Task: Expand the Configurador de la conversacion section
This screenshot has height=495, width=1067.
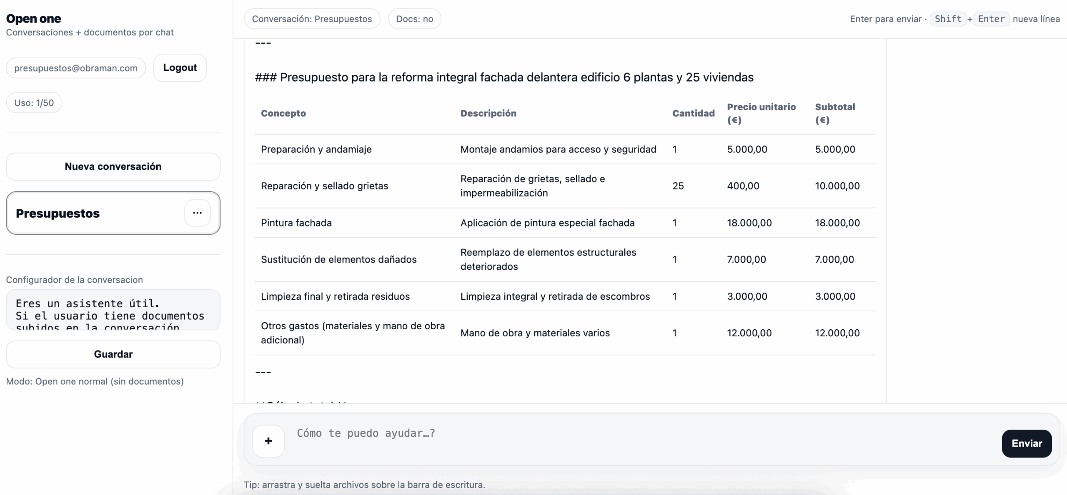Action: click(x=74, y=279)
